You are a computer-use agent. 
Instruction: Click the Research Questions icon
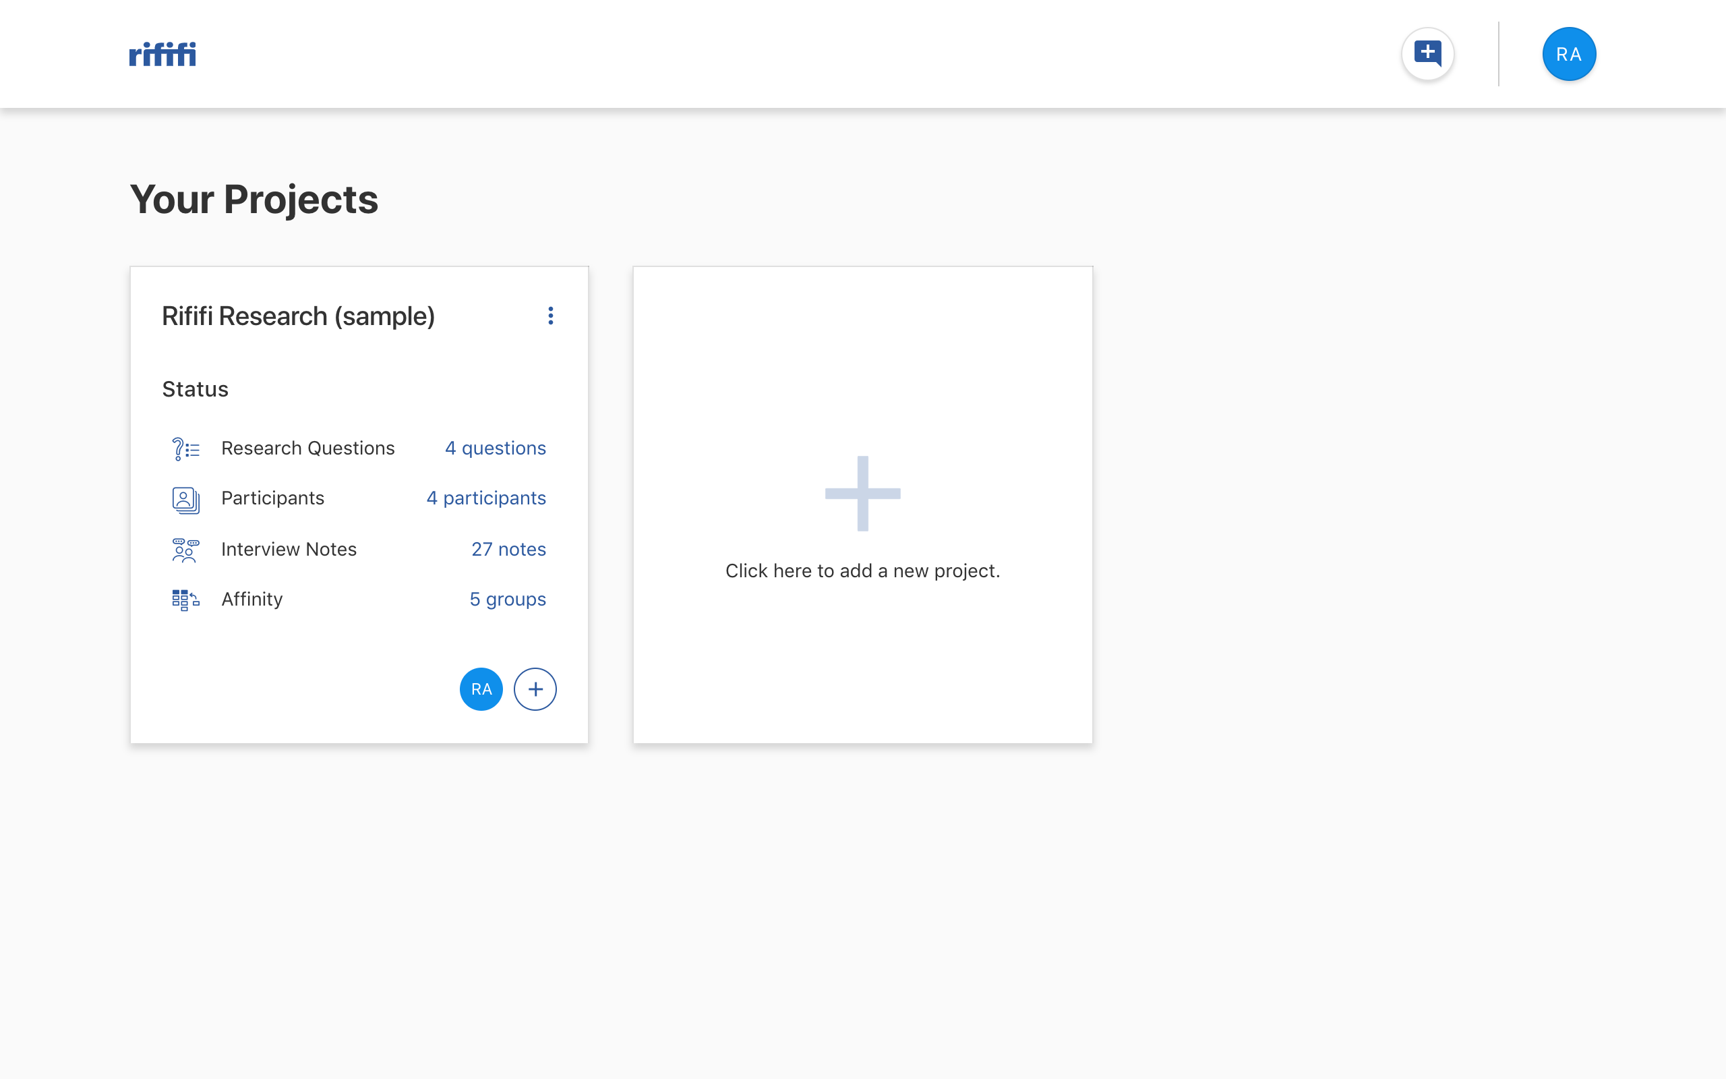pos(185,449)
